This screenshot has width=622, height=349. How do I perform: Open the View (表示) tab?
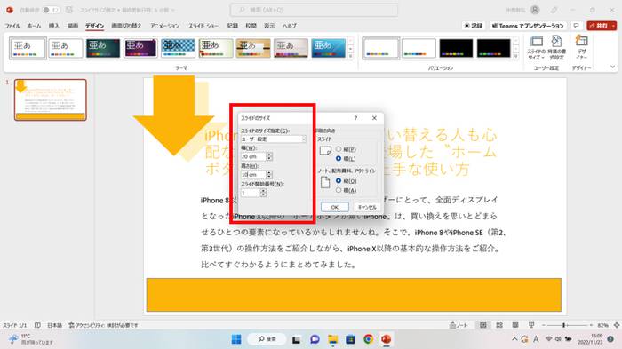(269, 26)
